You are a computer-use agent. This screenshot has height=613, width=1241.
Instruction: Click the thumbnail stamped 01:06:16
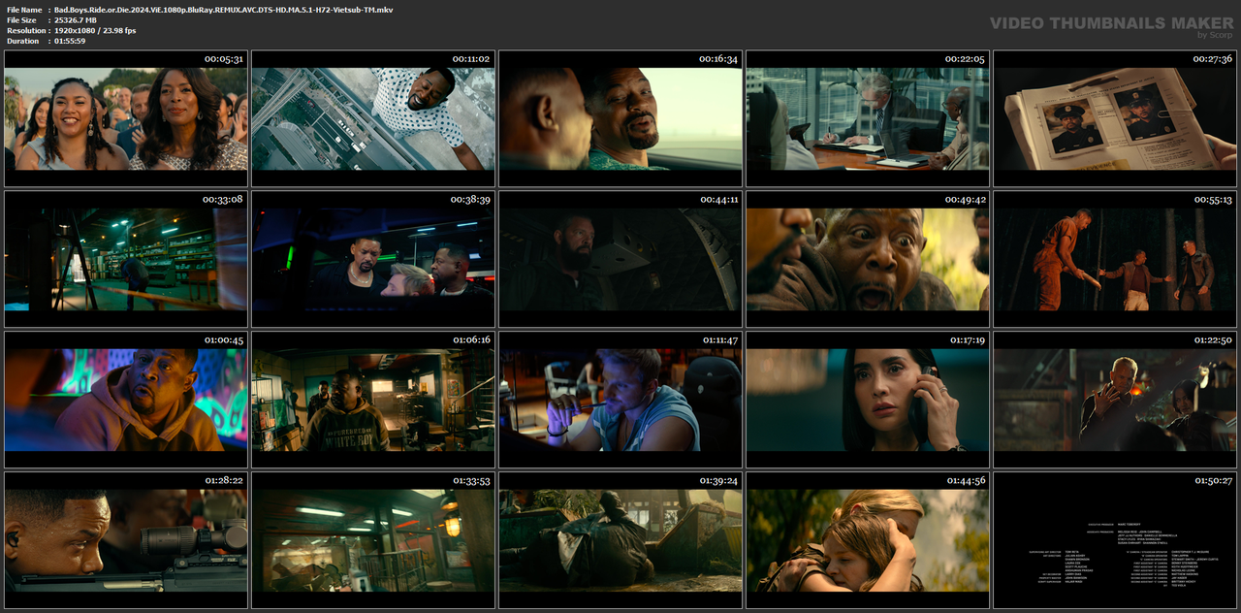point(373,400)
